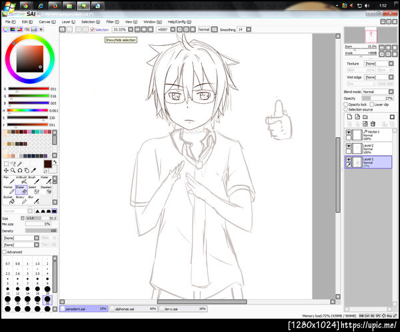Image resolution: width=400 pixels, height=332 pixels.
Task: Select the Select pen tool
Action: pyautogui.click(x=34, y=190)
